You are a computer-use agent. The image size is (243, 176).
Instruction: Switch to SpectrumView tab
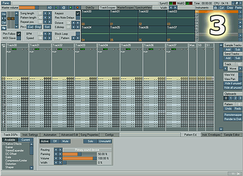(143, 8)
